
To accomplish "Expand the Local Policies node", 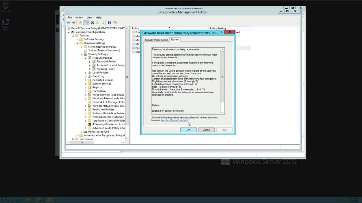I will point(86,73).
